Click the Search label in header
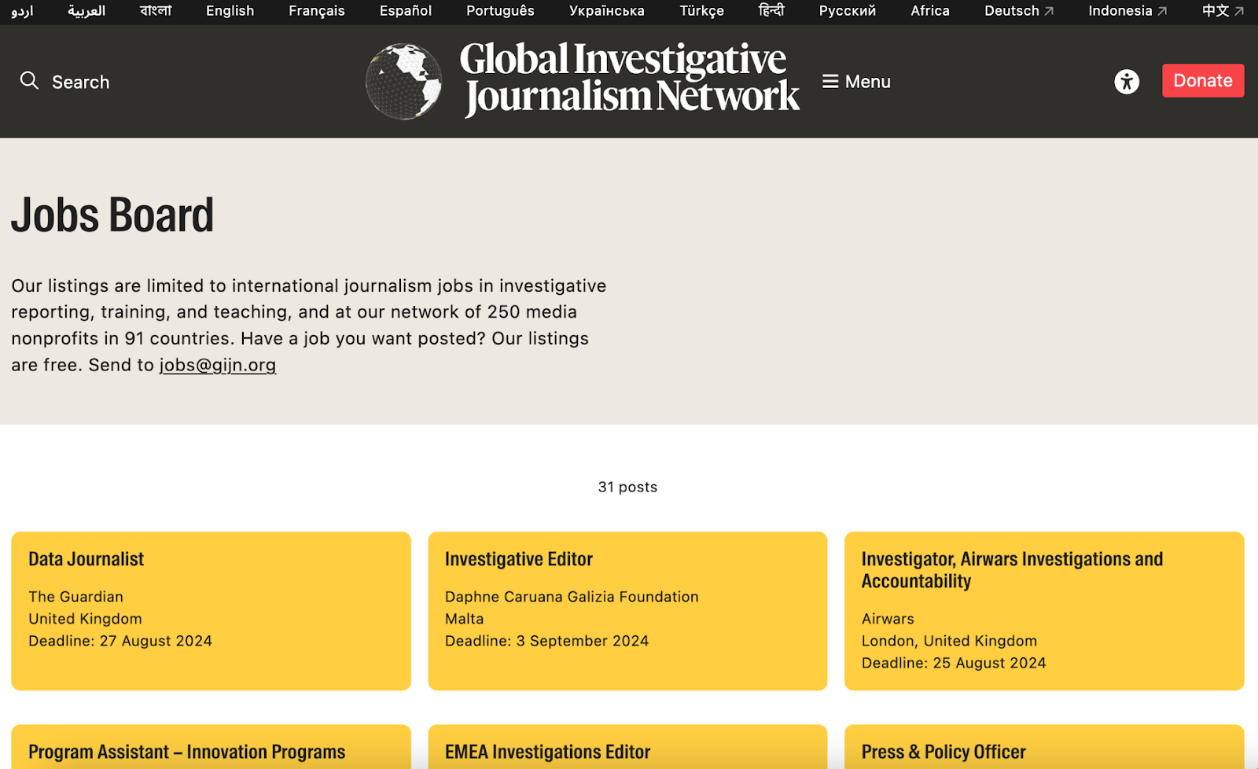Screen dimensions: 1258x769 coord(80,82)
